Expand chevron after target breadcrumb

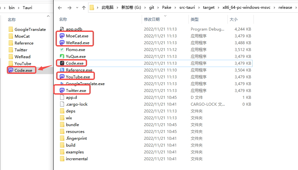(218, 7)
